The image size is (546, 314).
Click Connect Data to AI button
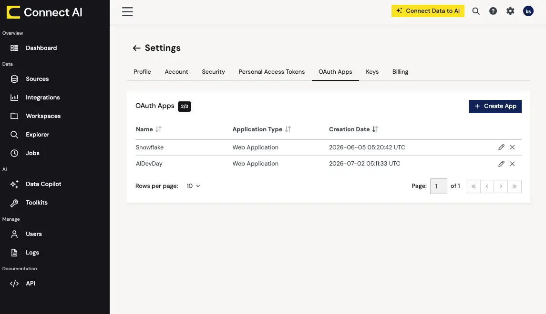428,11
